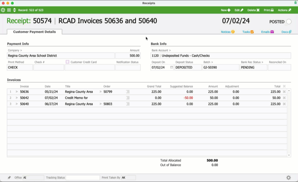Viewport: 298px width, 182px height.
Task: Go to invoice 50636 via arrow
Action: click(16, 92)
